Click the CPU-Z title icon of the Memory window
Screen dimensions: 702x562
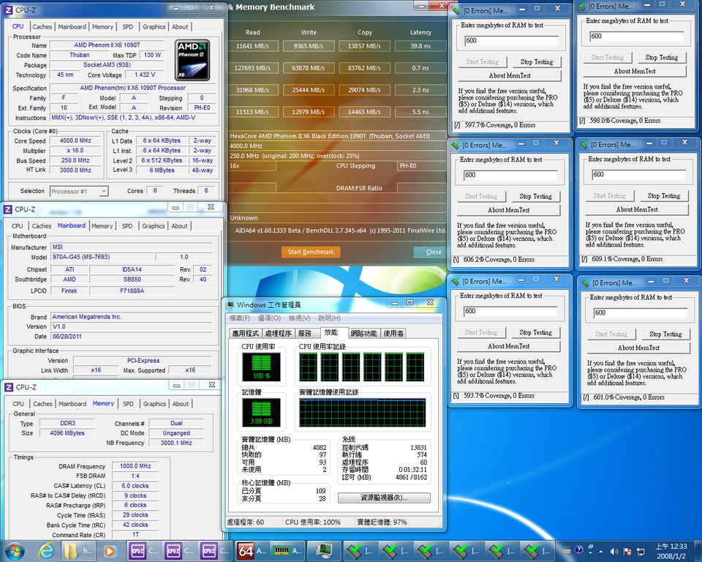9,387
